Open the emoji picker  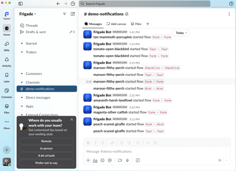tap(103, 160)
